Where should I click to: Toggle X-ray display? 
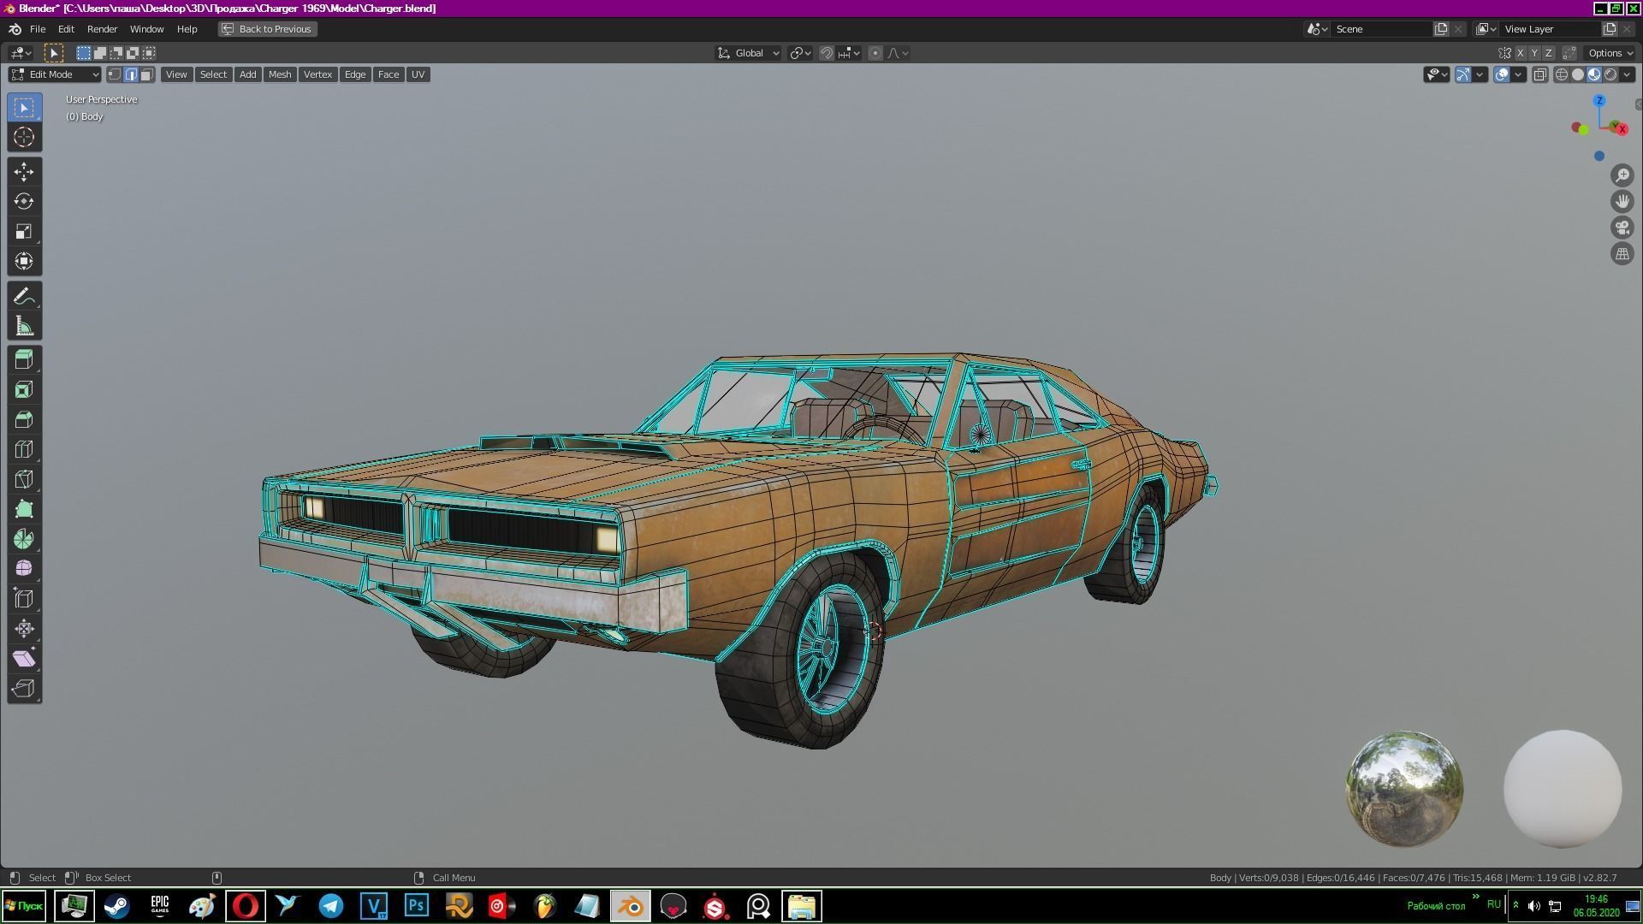[x=1539, y=74]
